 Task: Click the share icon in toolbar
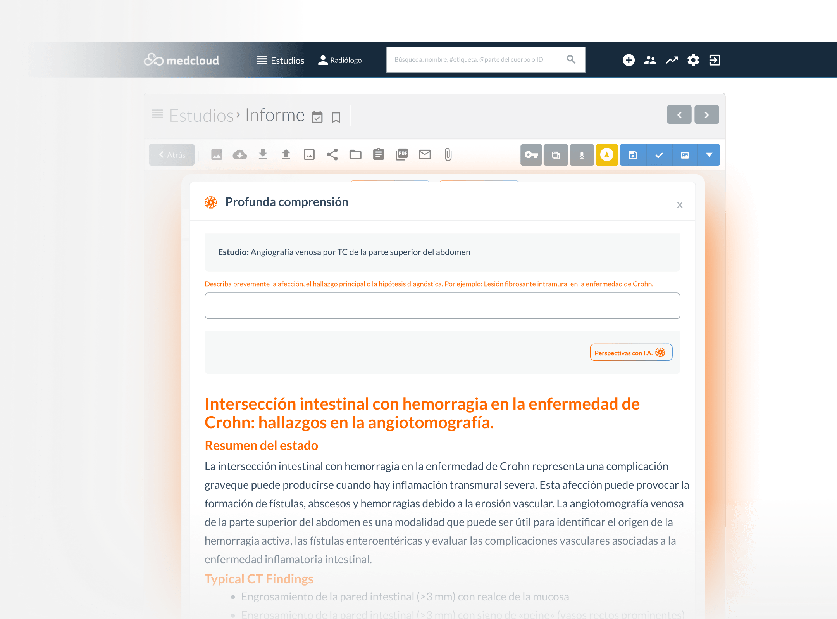tap(332, 155)
